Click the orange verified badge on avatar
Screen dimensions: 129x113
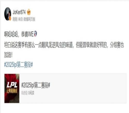click(10, 18)
